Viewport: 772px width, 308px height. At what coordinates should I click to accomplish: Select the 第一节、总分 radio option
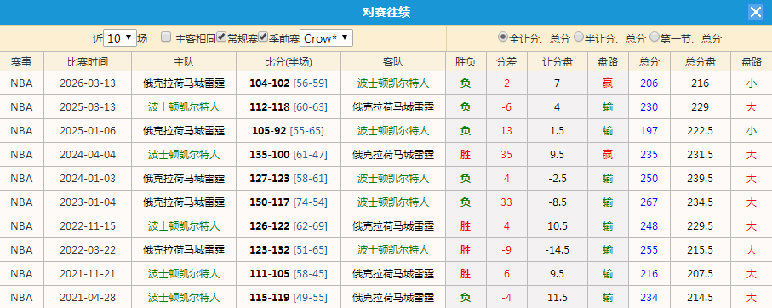click(x=655, y=37)
